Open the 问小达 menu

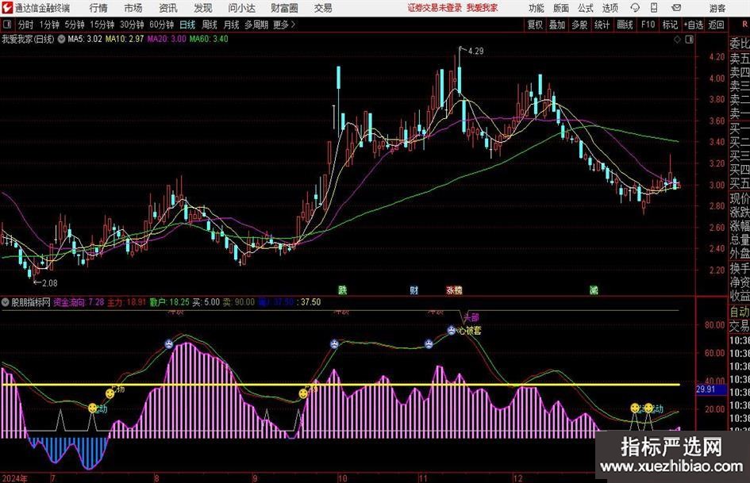(x=241, y=8)
